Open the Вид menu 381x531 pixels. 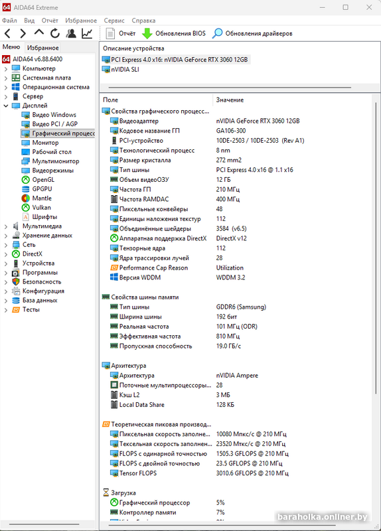click(29, 21)
